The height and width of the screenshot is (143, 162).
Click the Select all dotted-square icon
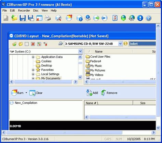(x=27, y=44)
